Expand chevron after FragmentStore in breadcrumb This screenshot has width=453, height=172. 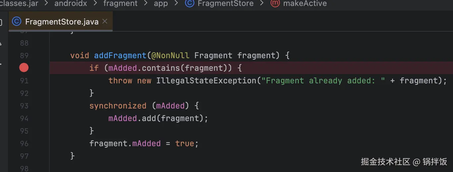(x=262, y=4)
